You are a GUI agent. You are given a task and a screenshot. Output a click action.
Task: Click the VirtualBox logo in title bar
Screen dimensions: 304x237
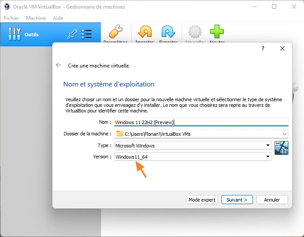(7, 6)
